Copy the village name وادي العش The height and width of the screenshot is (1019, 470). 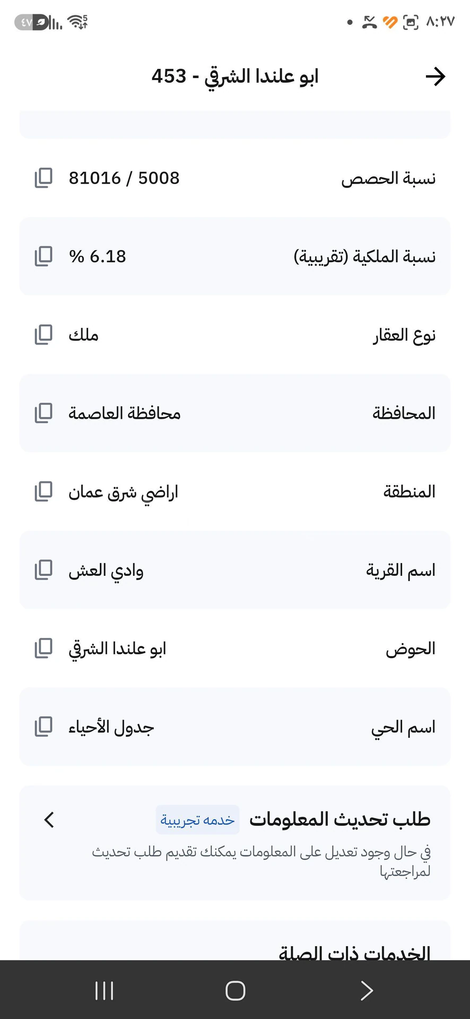(43, 570)
